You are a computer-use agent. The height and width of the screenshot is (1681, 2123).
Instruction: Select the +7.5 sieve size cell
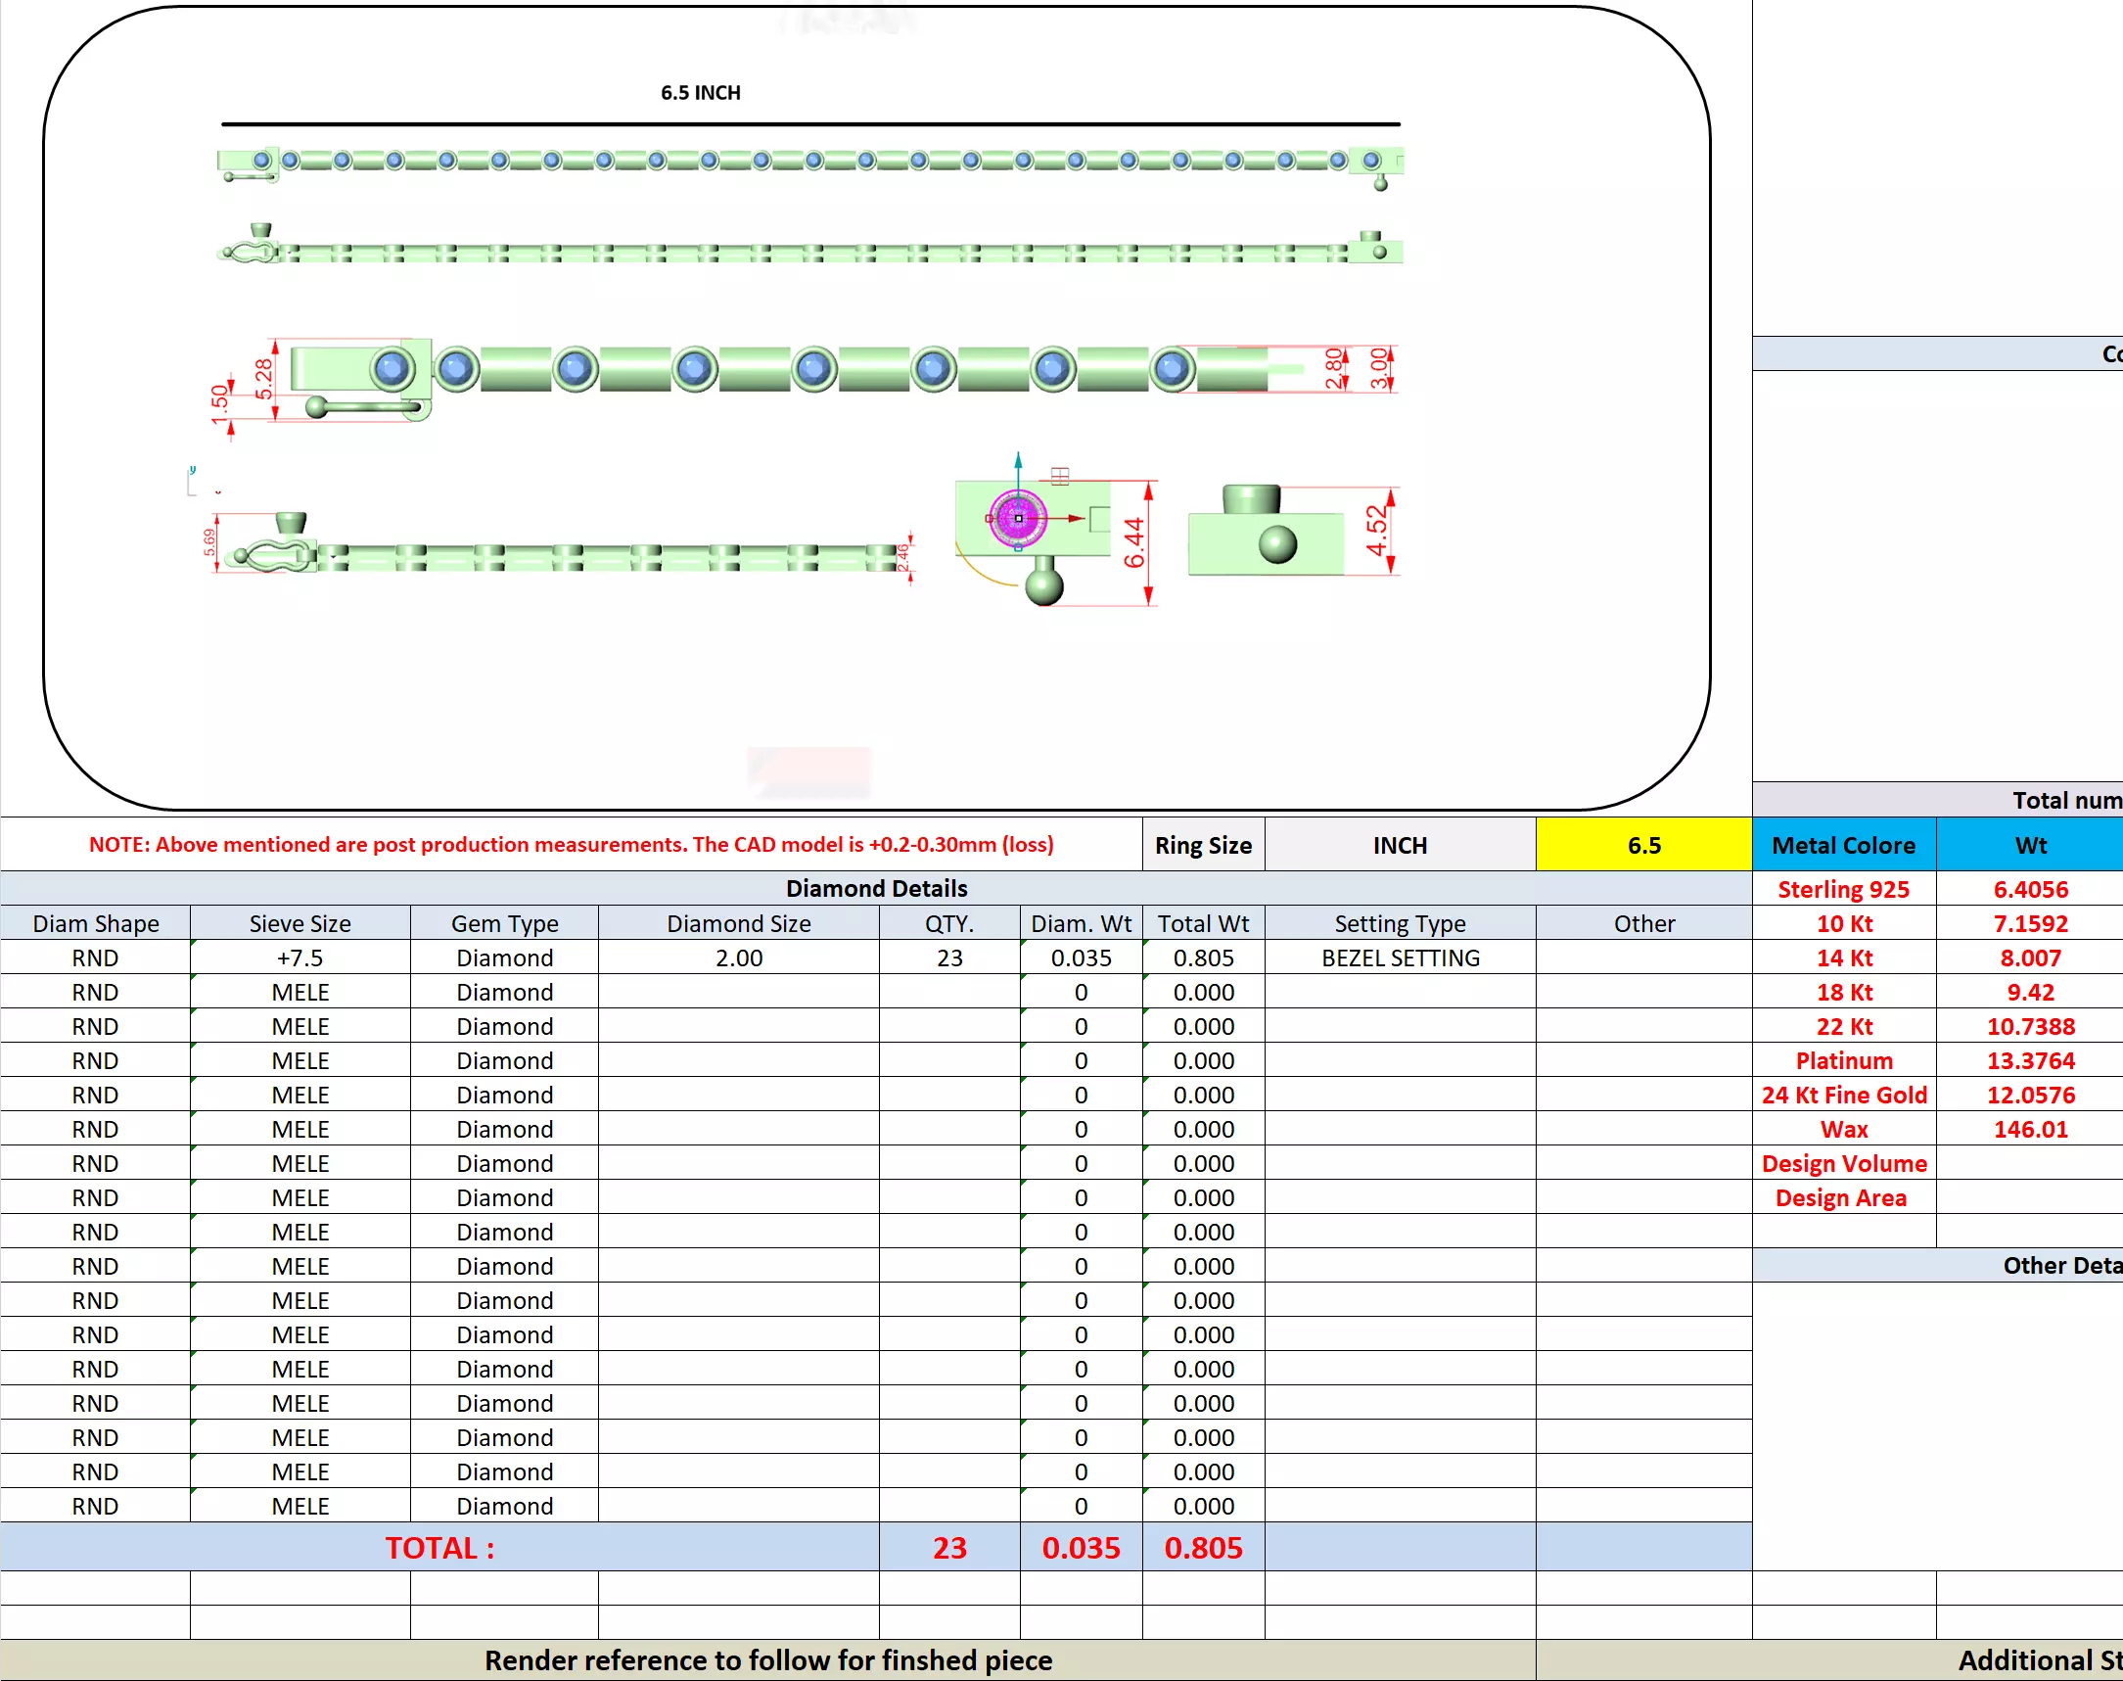pos(300,957)
